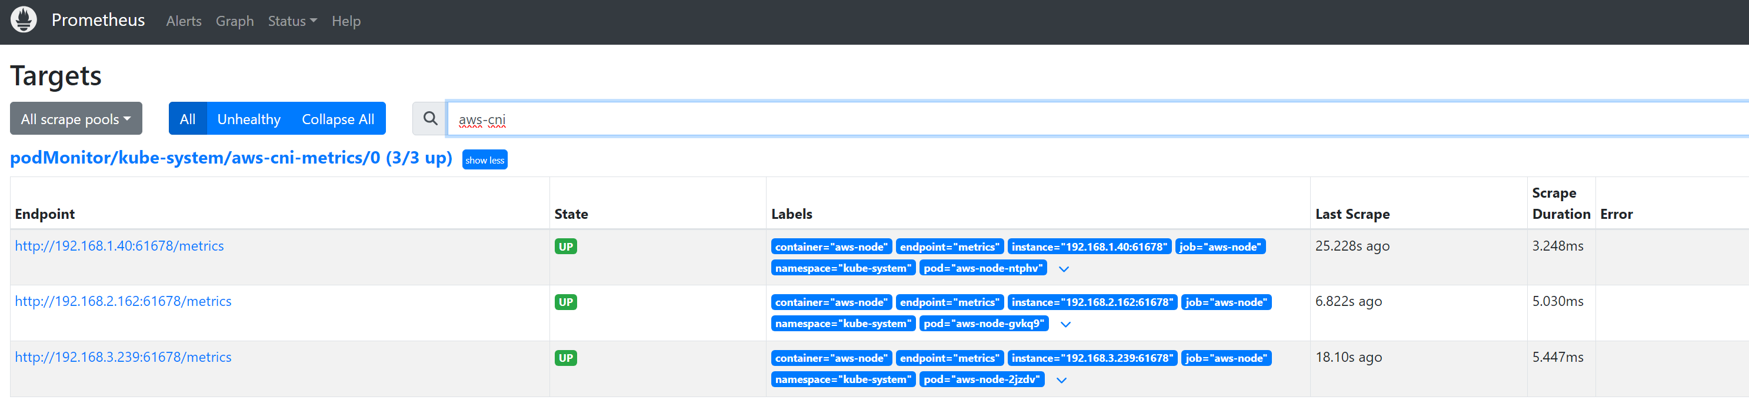Open endpoint http://192.168.3.239:61678/metrics
This screenshot has height=403, width=1749.
(x=123, y=357)
